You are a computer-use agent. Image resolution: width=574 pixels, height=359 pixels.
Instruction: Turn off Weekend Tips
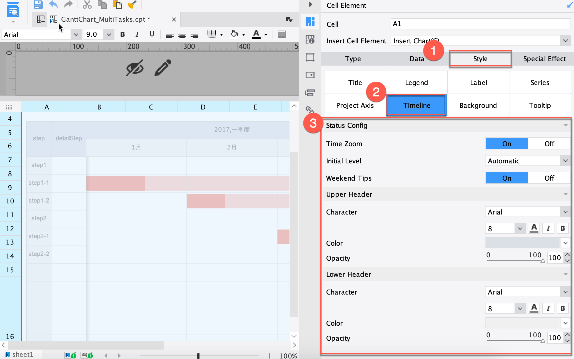pos(549,178)
